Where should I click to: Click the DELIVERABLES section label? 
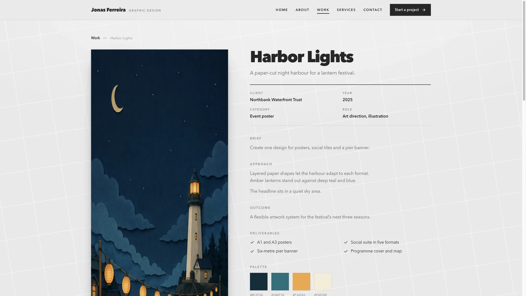click(265, 233)
